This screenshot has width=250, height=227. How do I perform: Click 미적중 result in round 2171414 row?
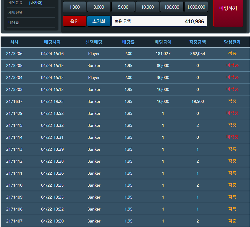pos(232,137)
